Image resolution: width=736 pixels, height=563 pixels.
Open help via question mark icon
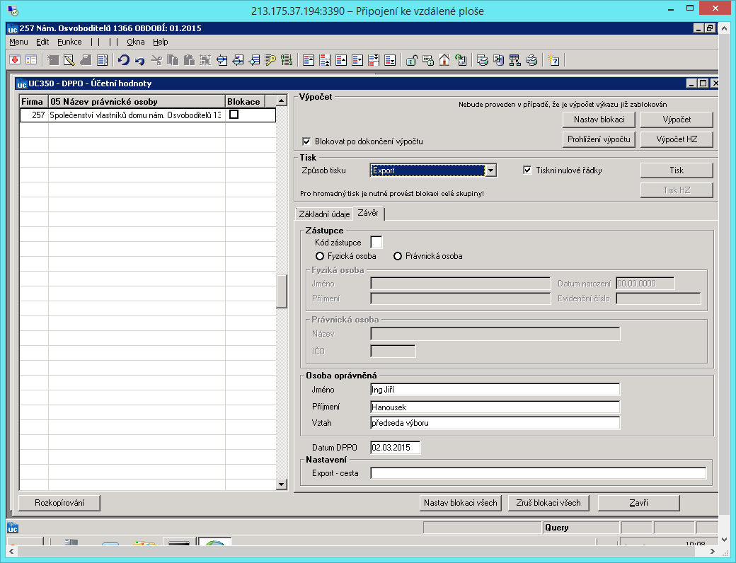[x=554, y=60]
